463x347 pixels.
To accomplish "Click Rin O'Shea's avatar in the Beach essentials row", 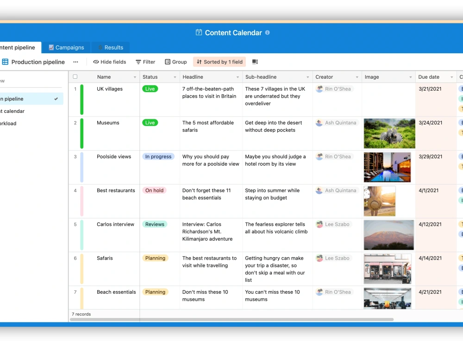I will [x=319, y=292].
